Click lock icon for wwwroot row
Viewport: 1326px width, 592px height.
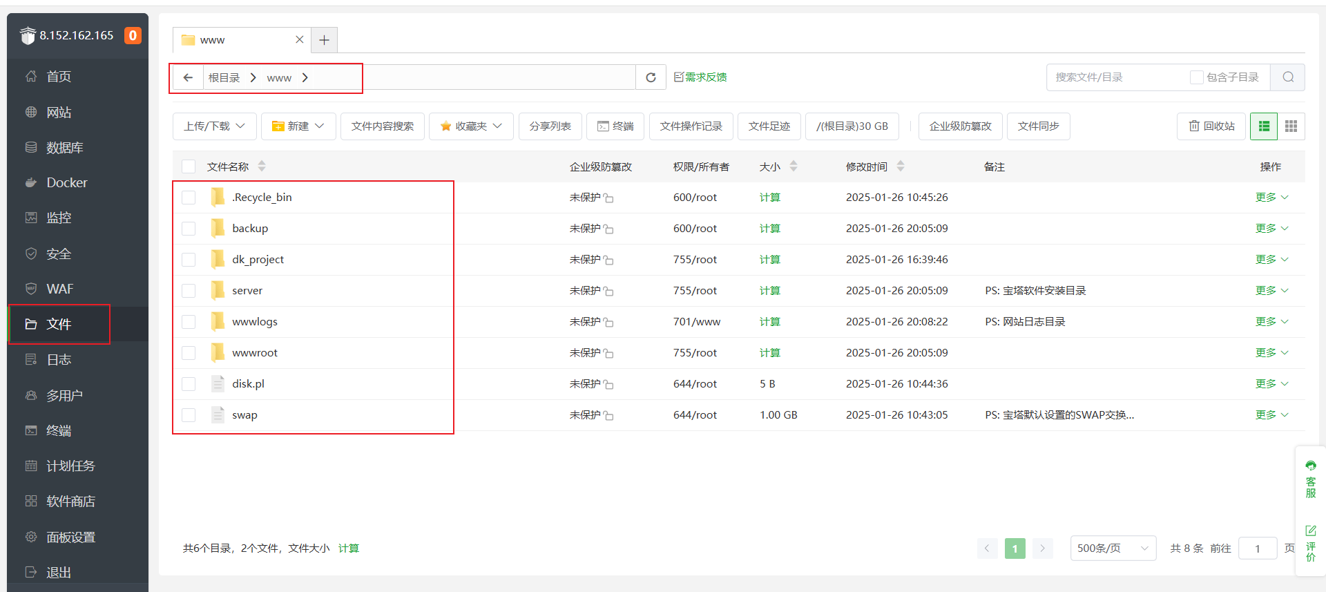pos(608,354)
